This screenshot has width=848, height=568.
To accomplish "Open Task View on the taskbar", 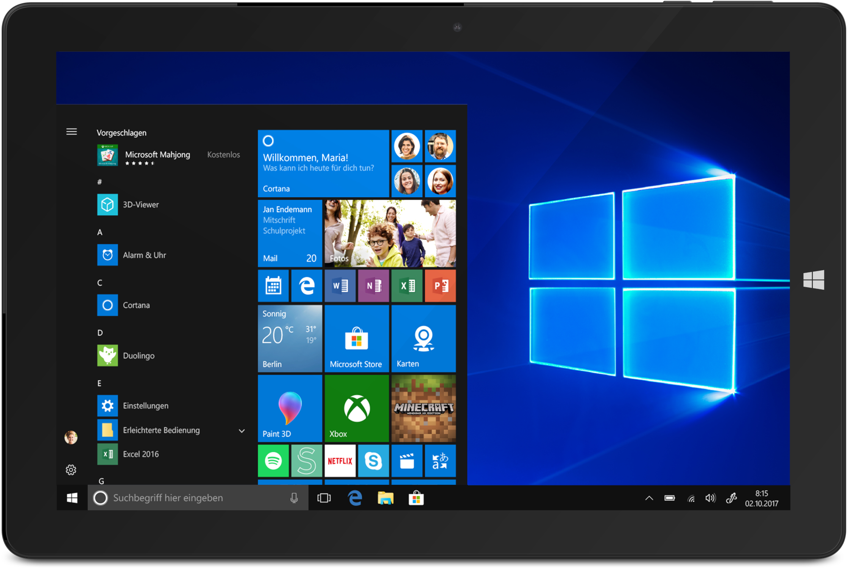I will click(324, 498).
